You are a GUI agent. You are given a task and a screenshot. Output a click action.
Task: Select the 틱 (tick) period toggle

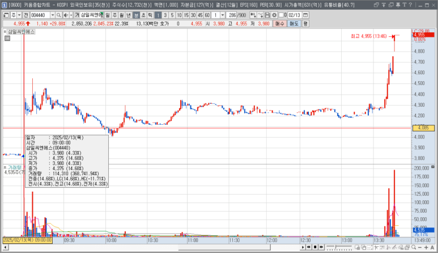click(x=150, y=15)
